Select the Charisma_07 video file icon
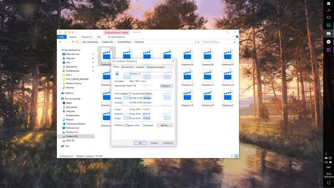Image resolution: width=334 pixels, height=188 pixels. pyautogui.click(x=228, y=54)
